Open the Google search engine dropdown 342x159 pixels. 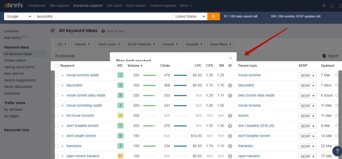click(x=19, y=17)
